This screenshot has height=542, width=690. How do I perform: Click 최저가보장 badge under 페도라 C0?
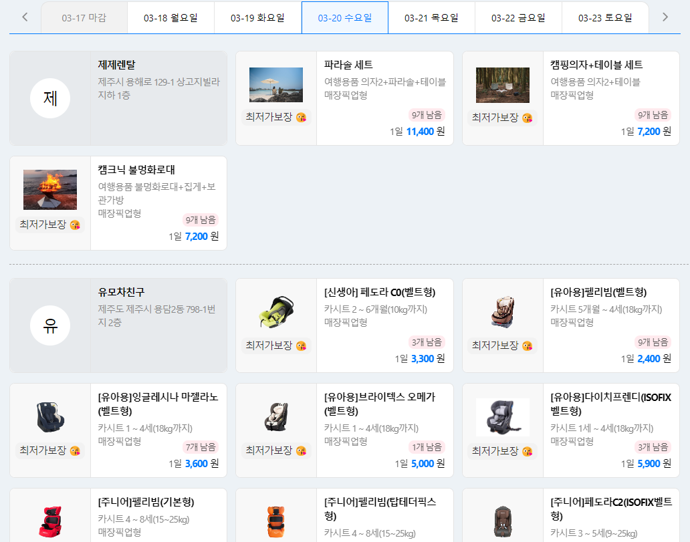[x=276, y=346]
